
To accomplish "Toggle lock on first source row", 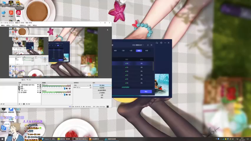I will tap(40, 85).
